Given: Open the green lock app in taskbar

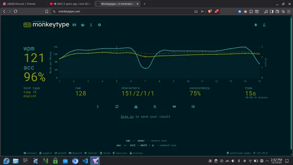Looking at the screenshot, I should click(x=55, y=161).
